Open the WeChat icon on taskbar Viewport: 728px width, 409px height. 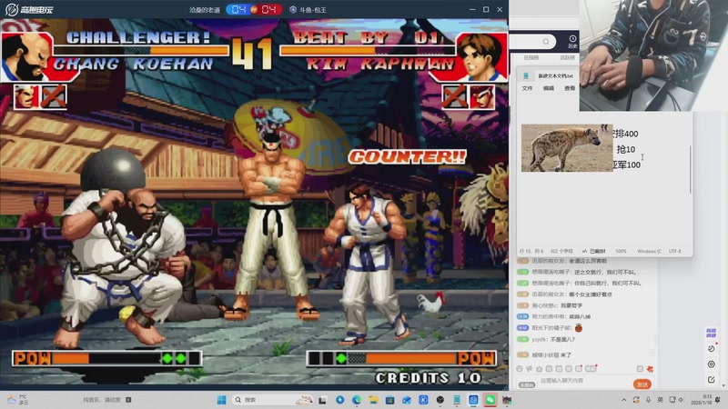tap(490, 400)
